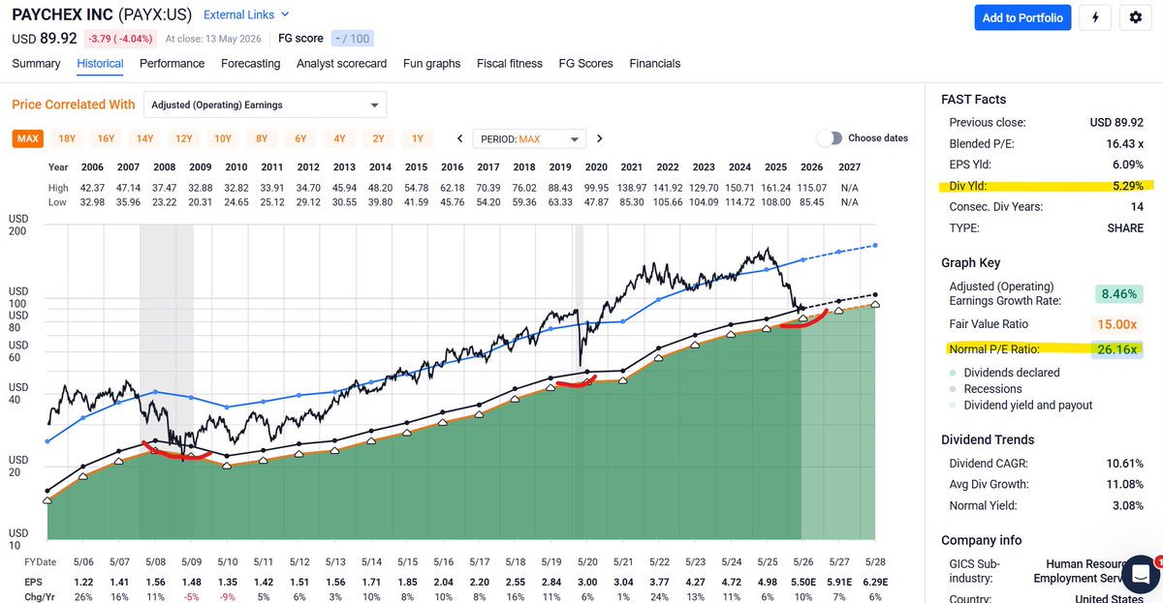1163x603 pixels.
Task: Switch to the Fiscal fitness tab
Action: pos(510,64)
